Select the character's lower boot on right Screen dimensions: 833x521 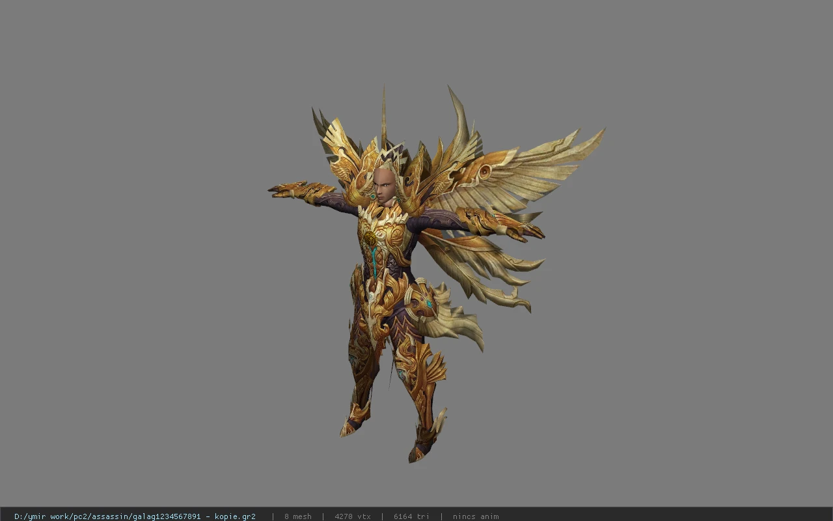click(x=426, y=440)
